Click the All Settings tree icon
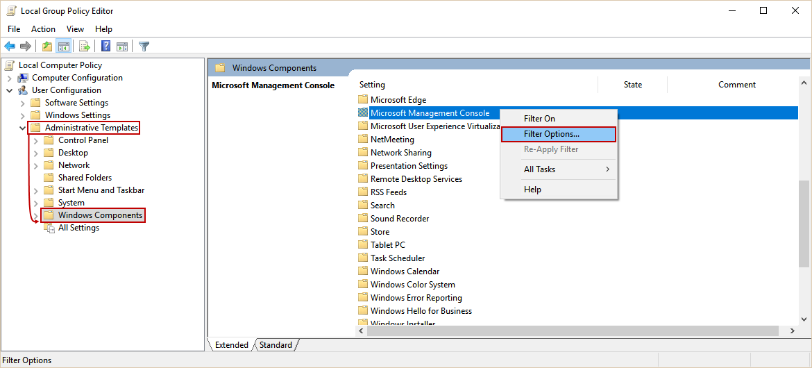 click(x=49, y=228)
